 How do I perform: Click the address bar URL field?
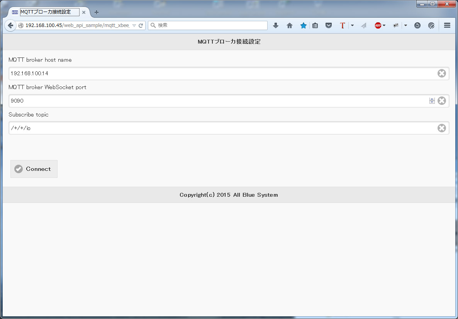(77, 25)
